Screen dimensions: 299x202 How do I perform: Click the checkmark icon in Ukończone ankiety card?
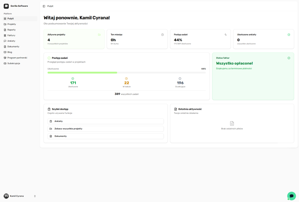289,35
